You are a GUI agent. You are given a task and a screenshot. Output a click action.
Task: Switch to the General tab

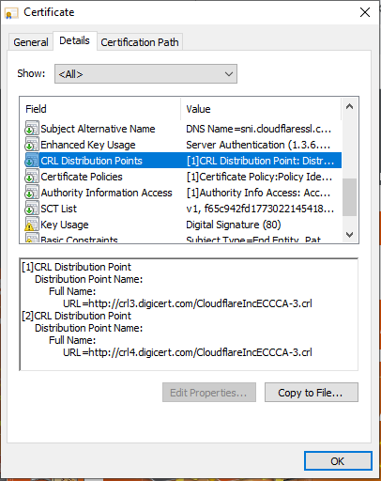[31, 42]
